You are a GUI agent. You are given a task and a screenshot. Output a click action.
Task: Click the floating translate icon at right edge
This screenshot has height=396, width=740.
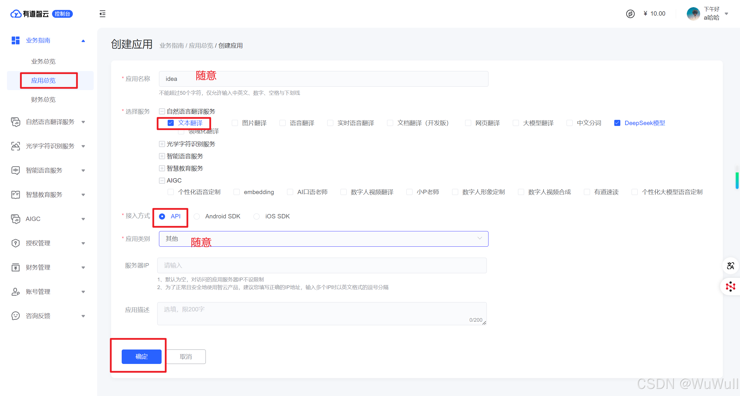730,265
